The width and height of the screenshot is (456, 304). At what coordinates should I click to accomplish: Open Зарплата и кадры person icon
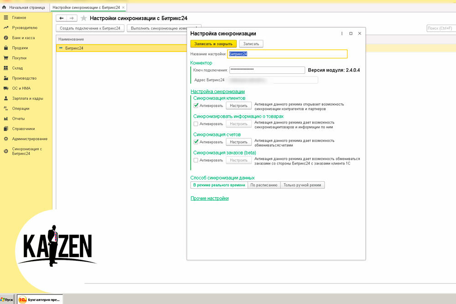tap(6, 98)
